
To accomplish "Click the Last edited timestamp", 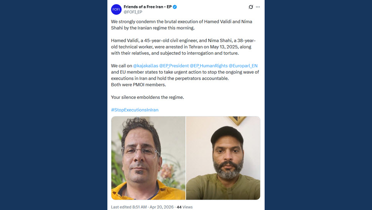I will pos(129,207).
